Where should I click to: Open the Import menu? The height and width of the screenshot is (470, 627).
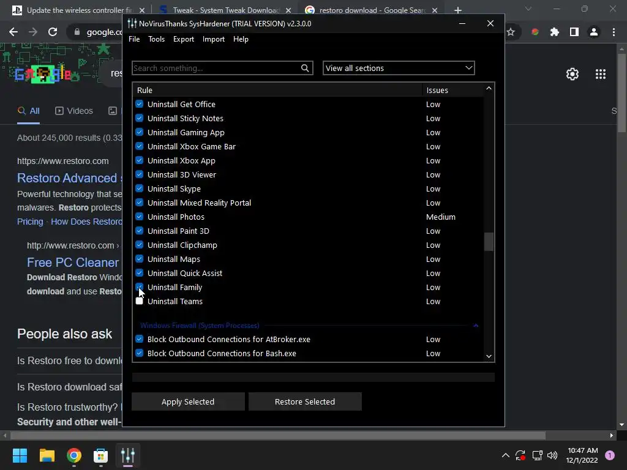click(x=214, y=39)
